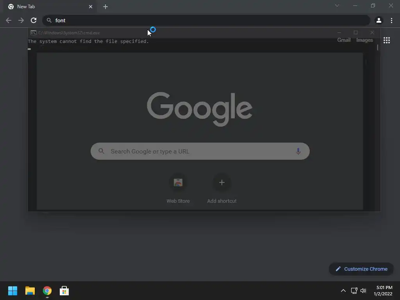Open a new tab with plus button
The width and height of the screenshot is (400, 300).
[105, 7]
